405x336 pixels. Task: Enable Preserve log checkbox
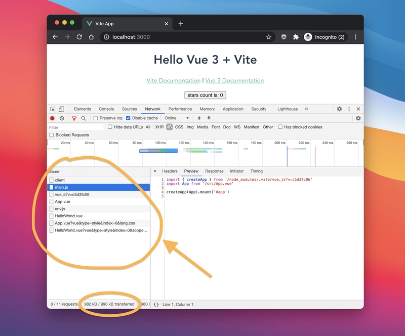pos(96,118)
